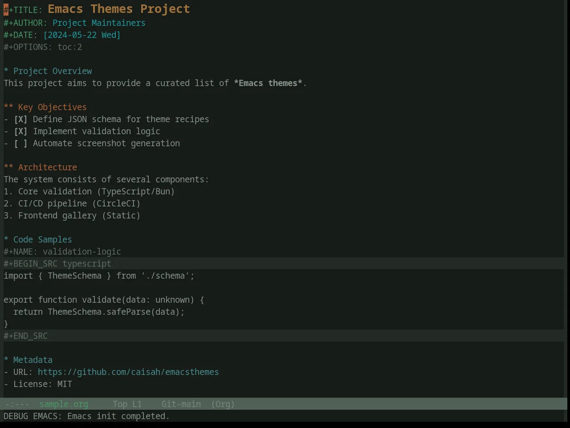Click the 'Emacs Themes Project' title text
This screenshot has height=428, width=570.
click(x=119, y=9)
